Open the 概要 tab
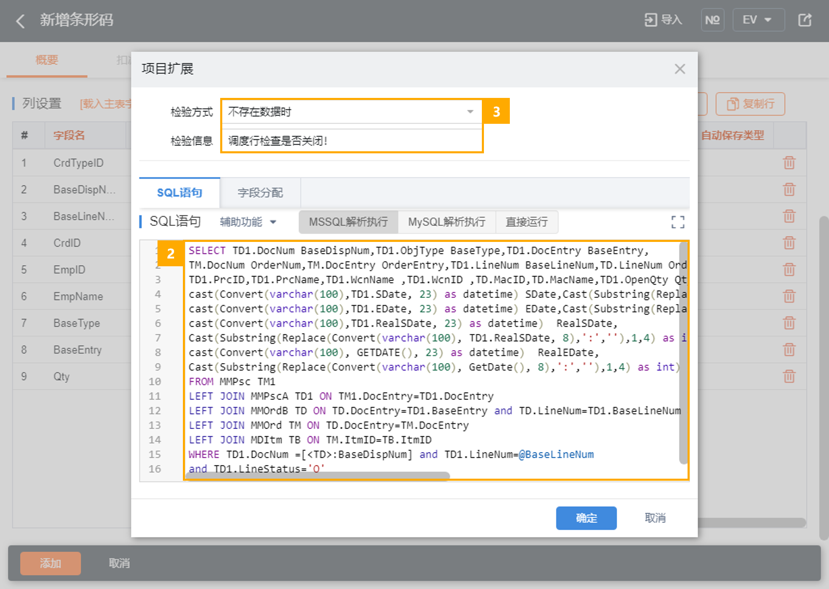 click(x=47, y=60)
